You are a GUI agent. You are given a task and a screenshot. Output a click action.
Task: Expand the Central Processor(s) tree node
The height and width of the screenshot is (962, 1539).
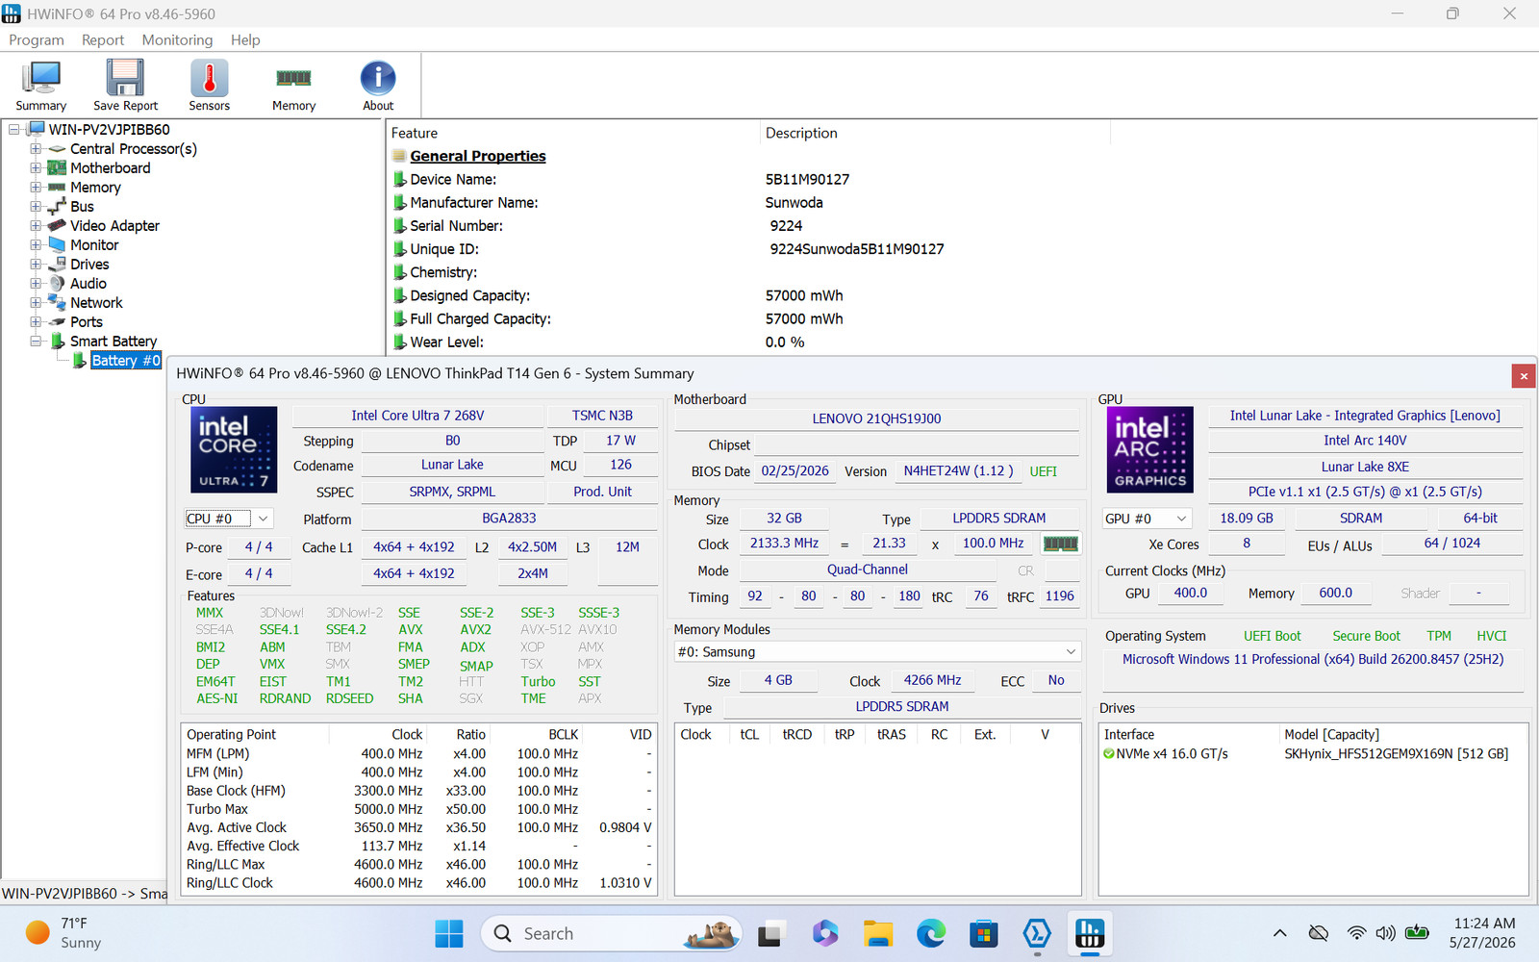[36, 149]
